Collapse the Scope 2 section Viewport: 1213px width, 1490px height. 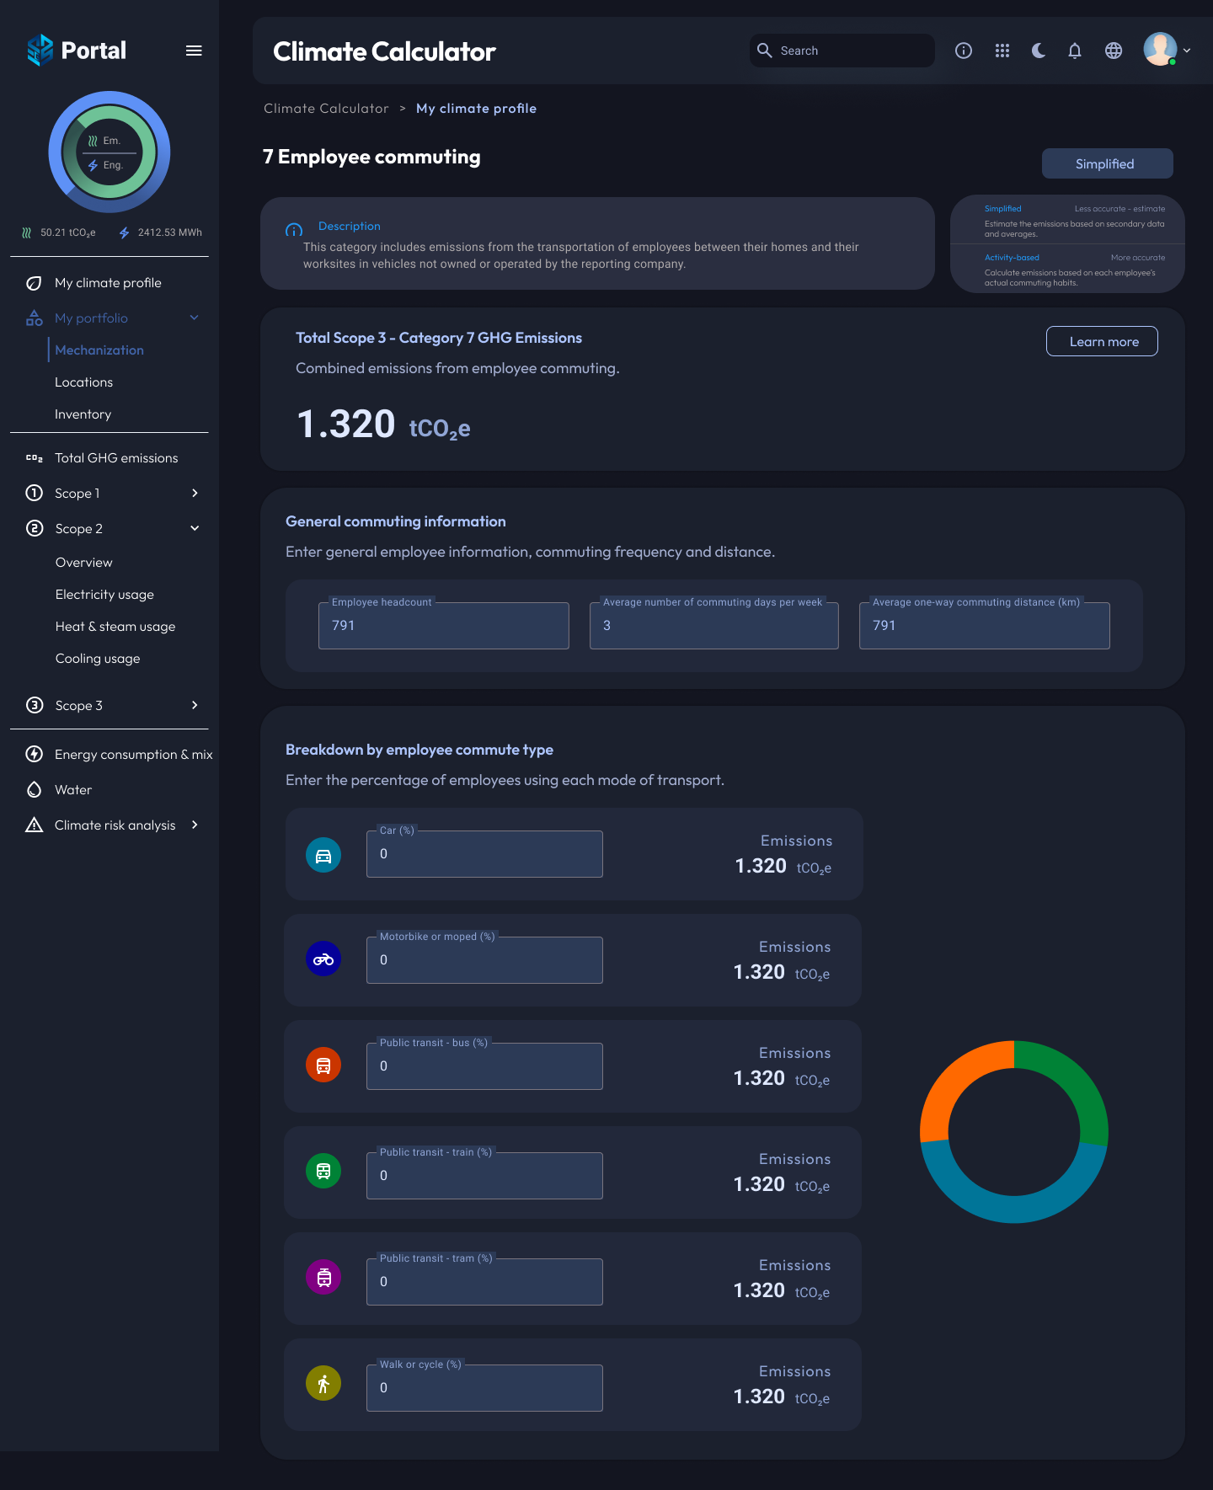click(x=195, y=529)
